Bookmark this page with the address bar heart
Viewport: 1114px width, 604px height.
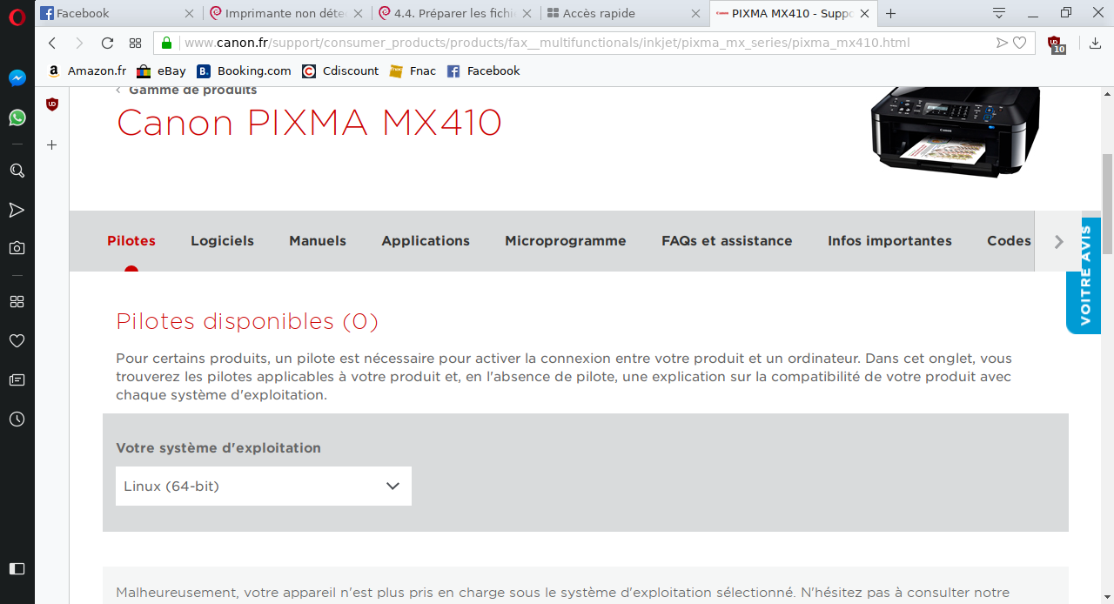pos(1020,44)
